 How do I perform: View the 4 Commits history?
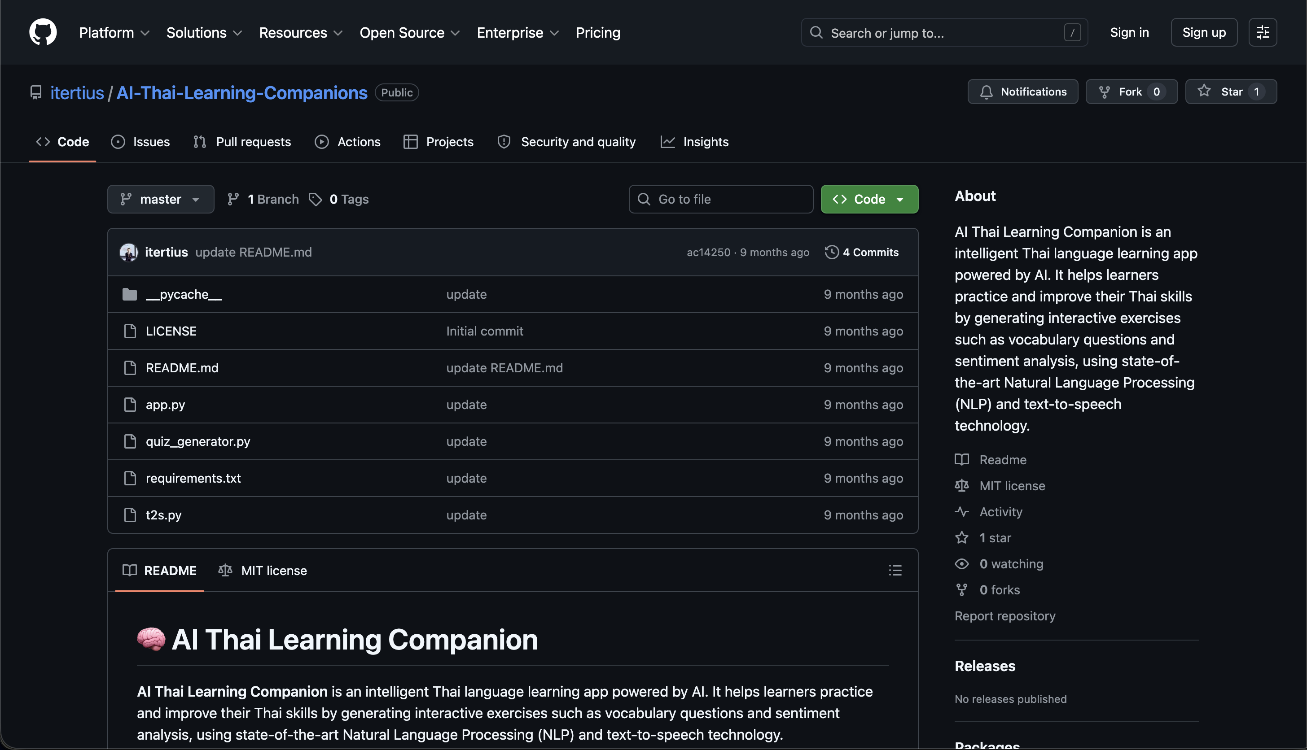pyautogui.click(x=862, y=253)
